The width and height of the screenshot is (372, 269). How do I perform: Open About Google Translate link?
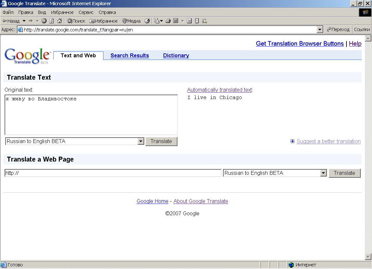click(201, 201)
